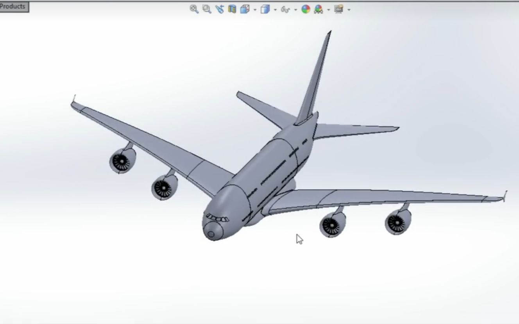Click the View Orientation cube icon
The width and height of the screenshot is (519, 324).
coord(245,9)
